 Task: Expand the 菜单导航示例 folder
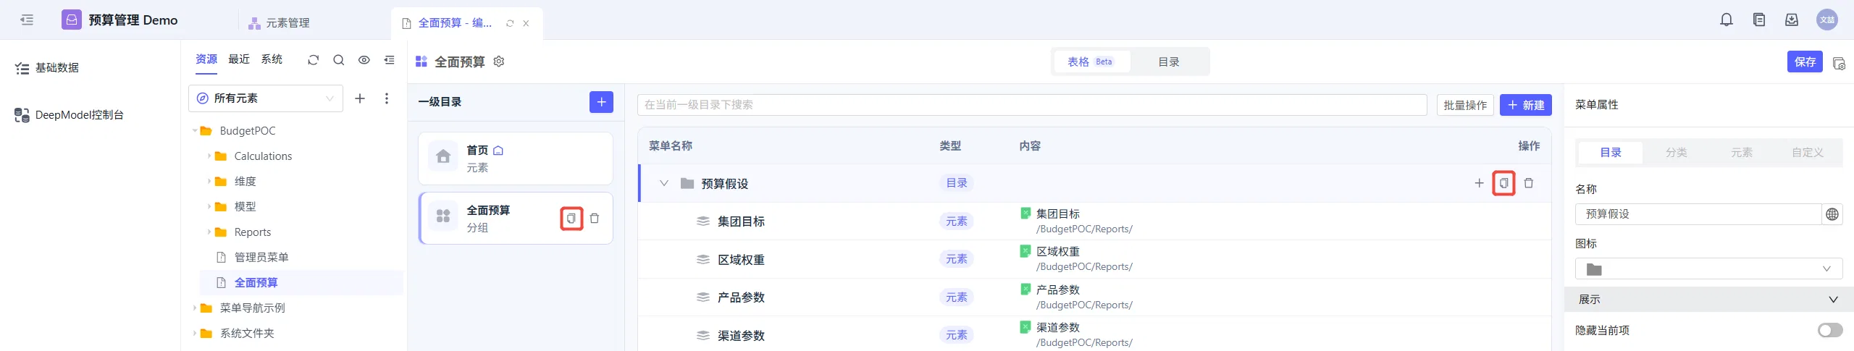click(x=195, y=308)
